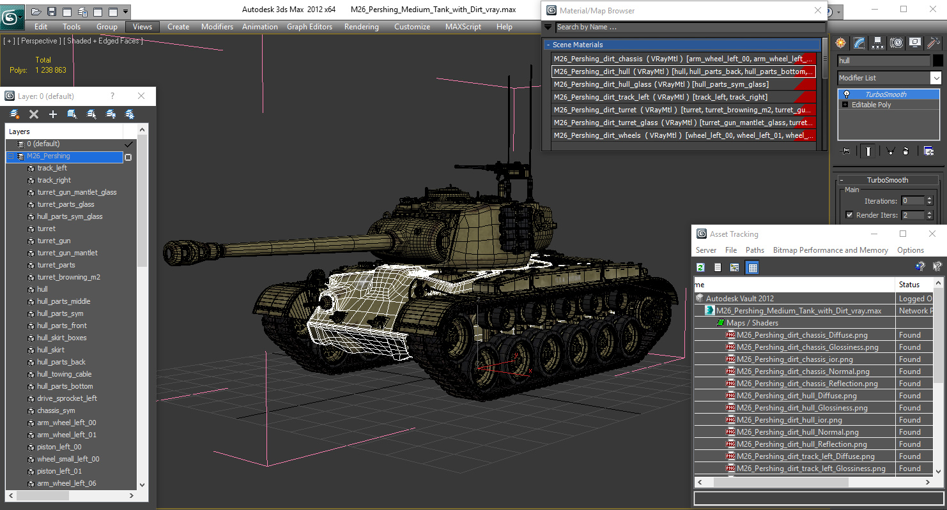Click Refresh icon in Asset Tracking toolbar
The image size is (947, 510).
(701, 267)
